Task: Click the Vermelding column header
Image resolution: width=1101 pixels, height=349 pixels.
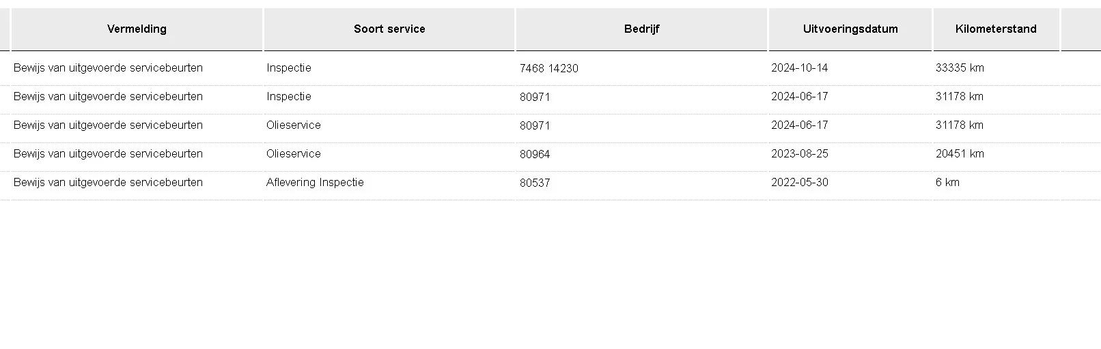Action: [x=137, y=29]
